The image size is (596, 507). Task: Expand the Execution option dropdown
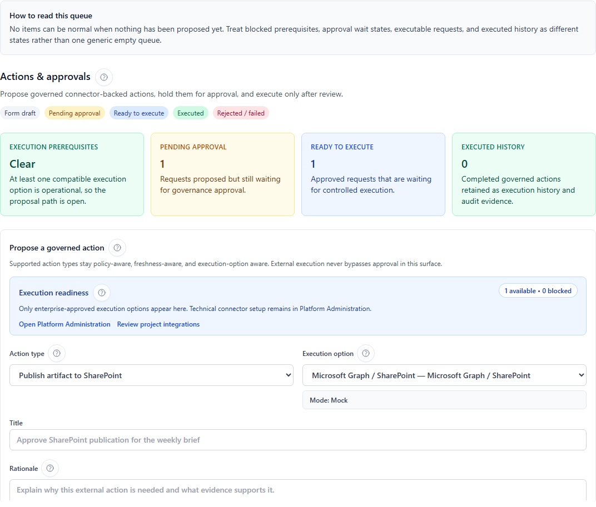tap(444, 375)
